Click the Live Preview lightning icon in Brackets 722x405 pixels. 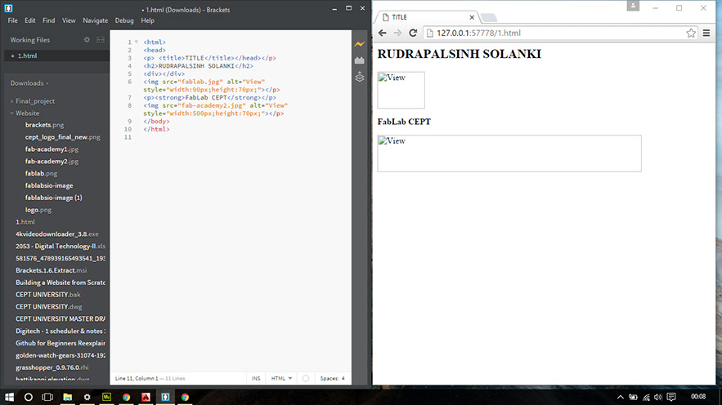[359, 44]
